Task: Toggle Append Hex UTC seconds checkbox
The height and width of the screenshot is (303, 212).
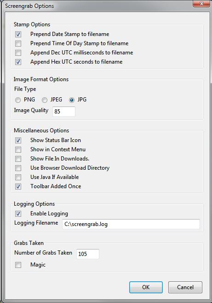Action: point(18,62)
